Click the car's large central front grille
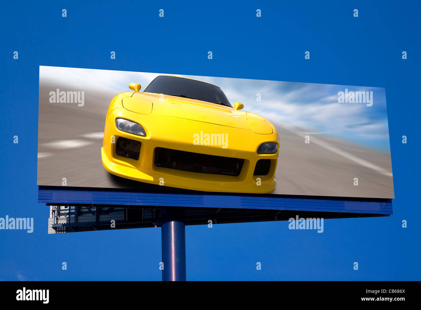This screenshot has height=310, width=421. click(199, 162)
